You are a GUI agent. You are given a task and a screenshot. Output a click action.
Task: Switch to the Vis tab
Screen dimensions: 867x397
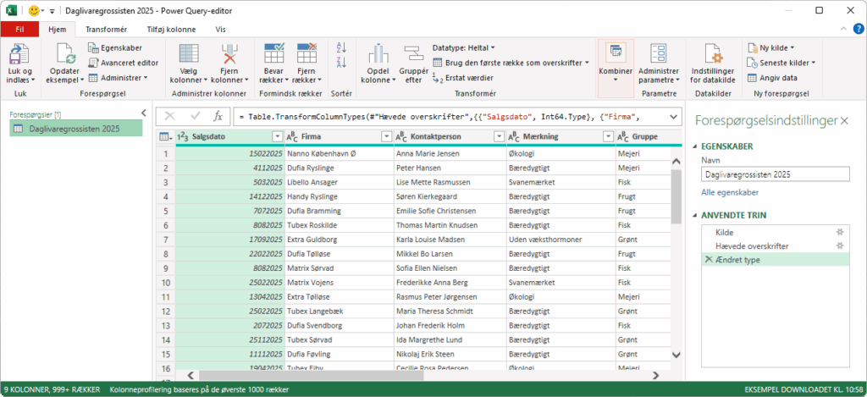point(220,30)
